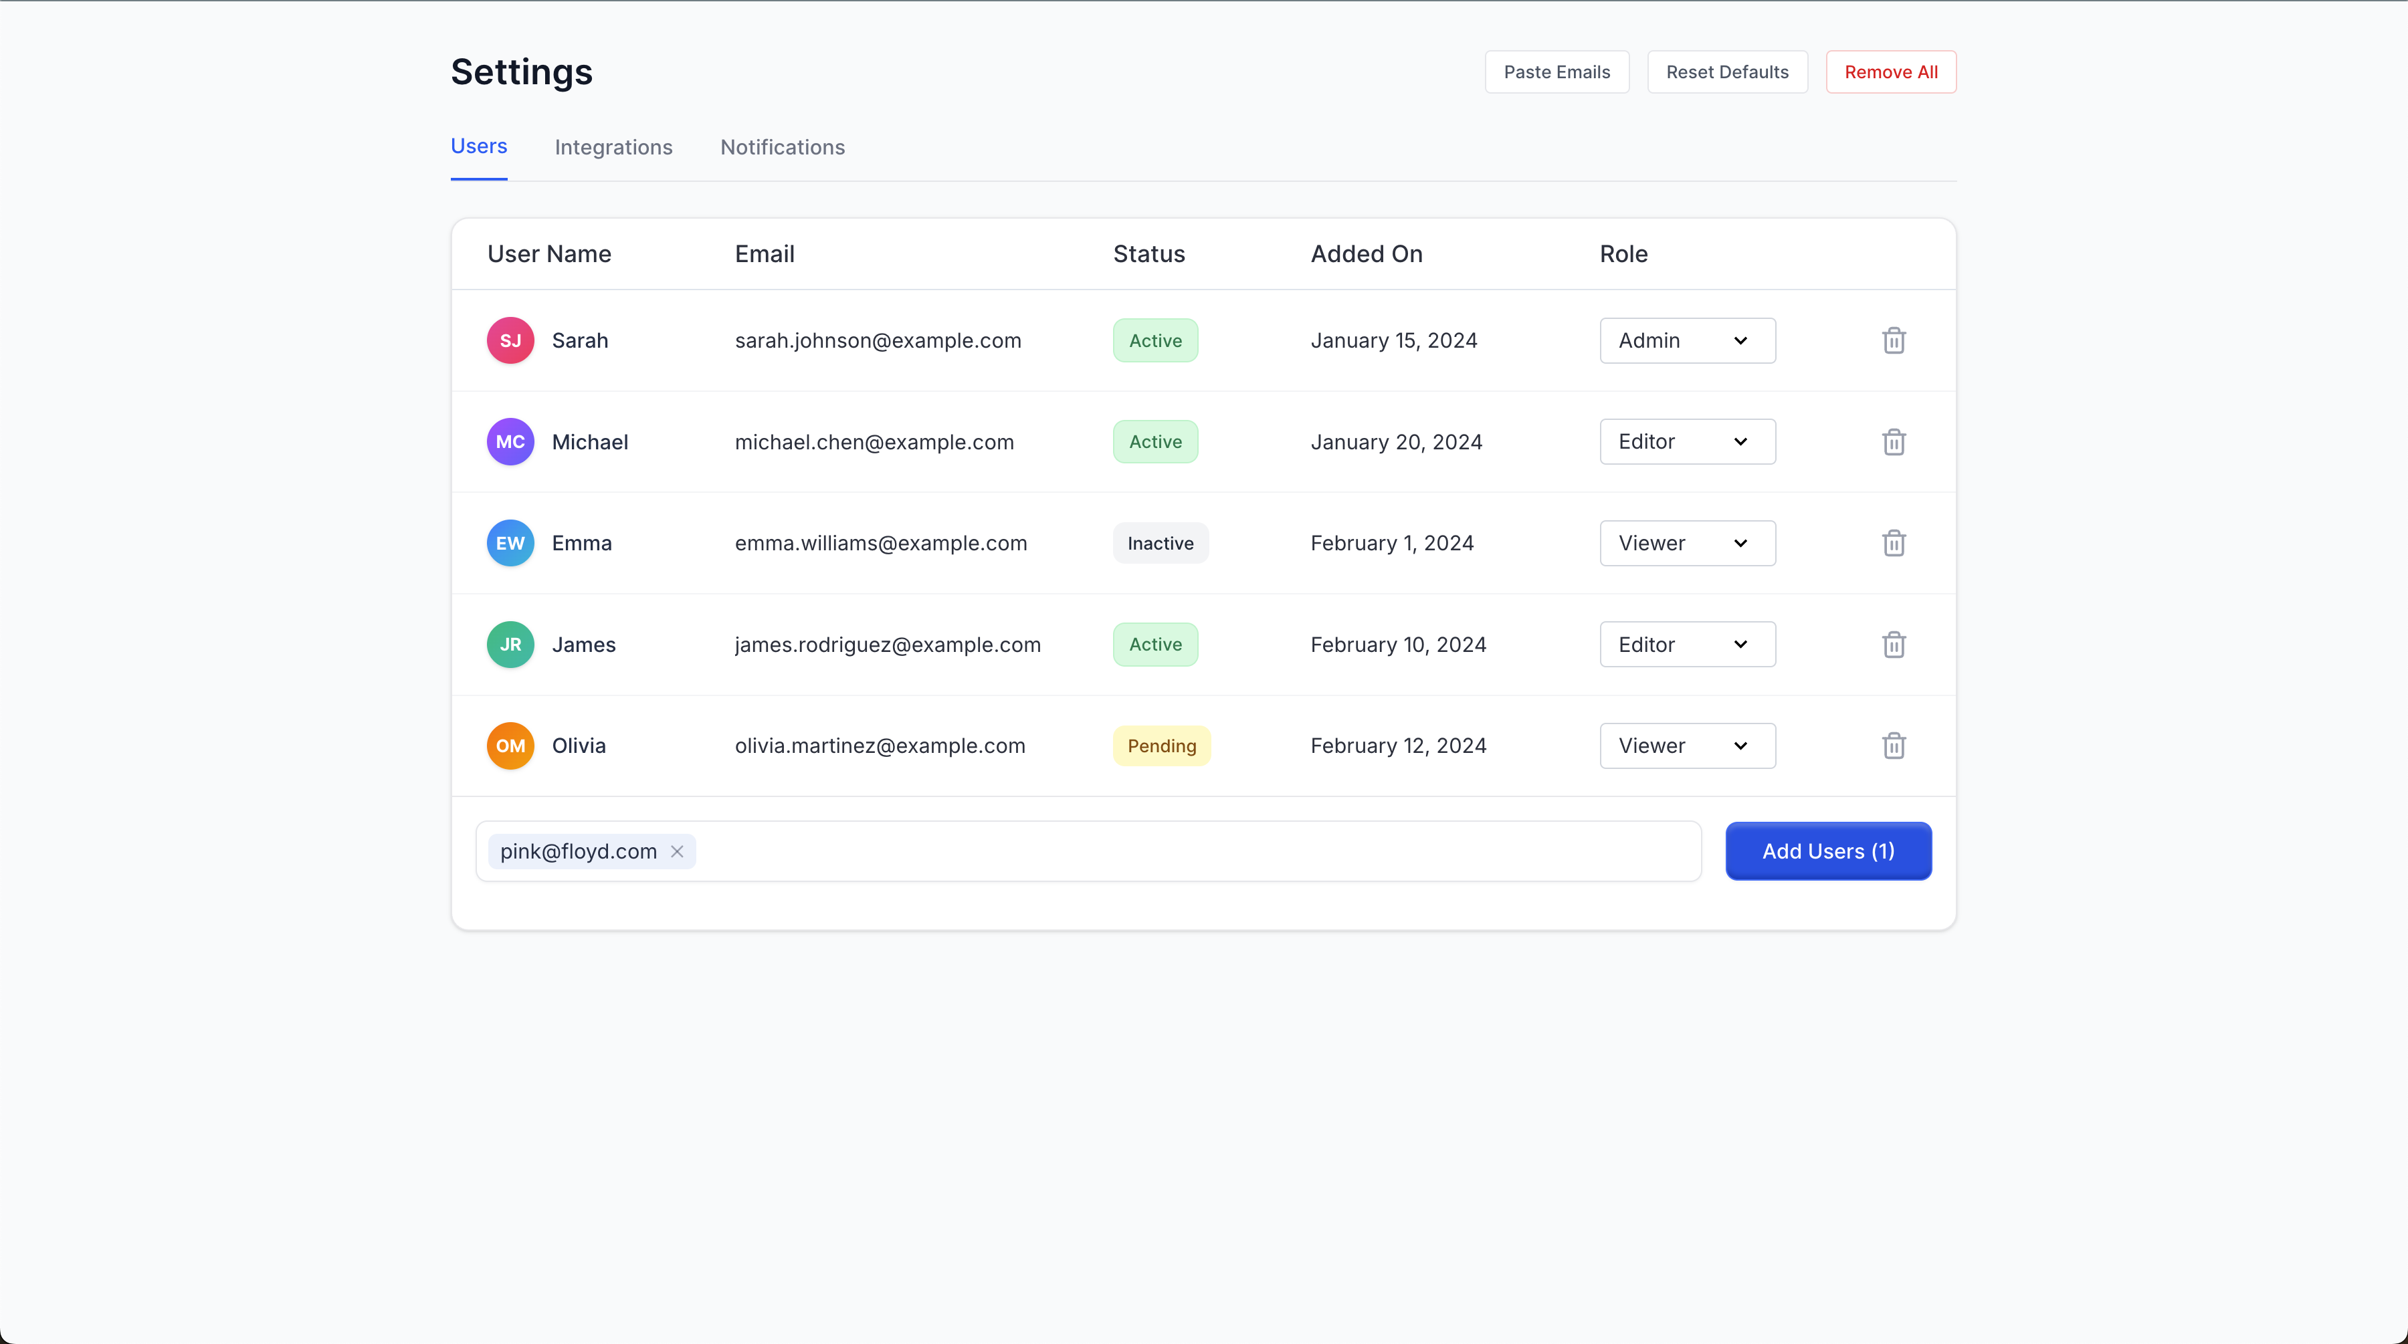The image size is (2408, 1344).
Task: Delete Olivia with the trash icon
Action: (1894, 745)
